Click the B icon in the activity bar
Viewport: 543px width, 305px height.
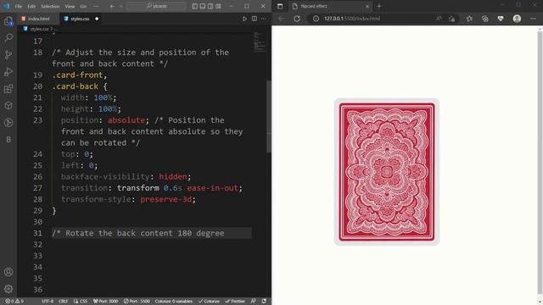pos(8,139)
